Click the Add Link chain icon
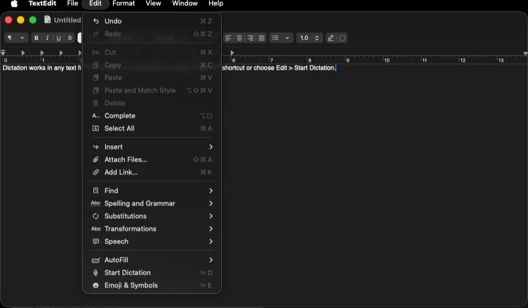 tap(96, 172)
